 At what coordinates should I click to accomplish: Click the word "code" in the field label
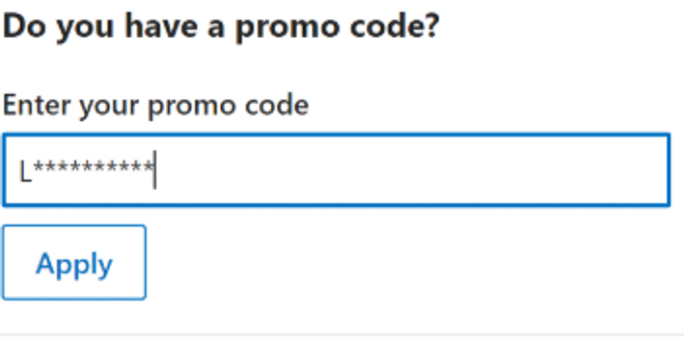pyautogui.click(x=276, y=105)
